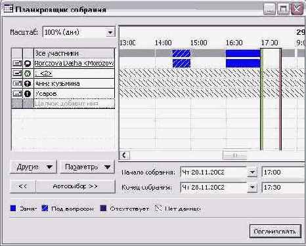This screenshot has height=246, width=306.
Task: Click the red meeting end marker line
Action: tap(280, 100)
